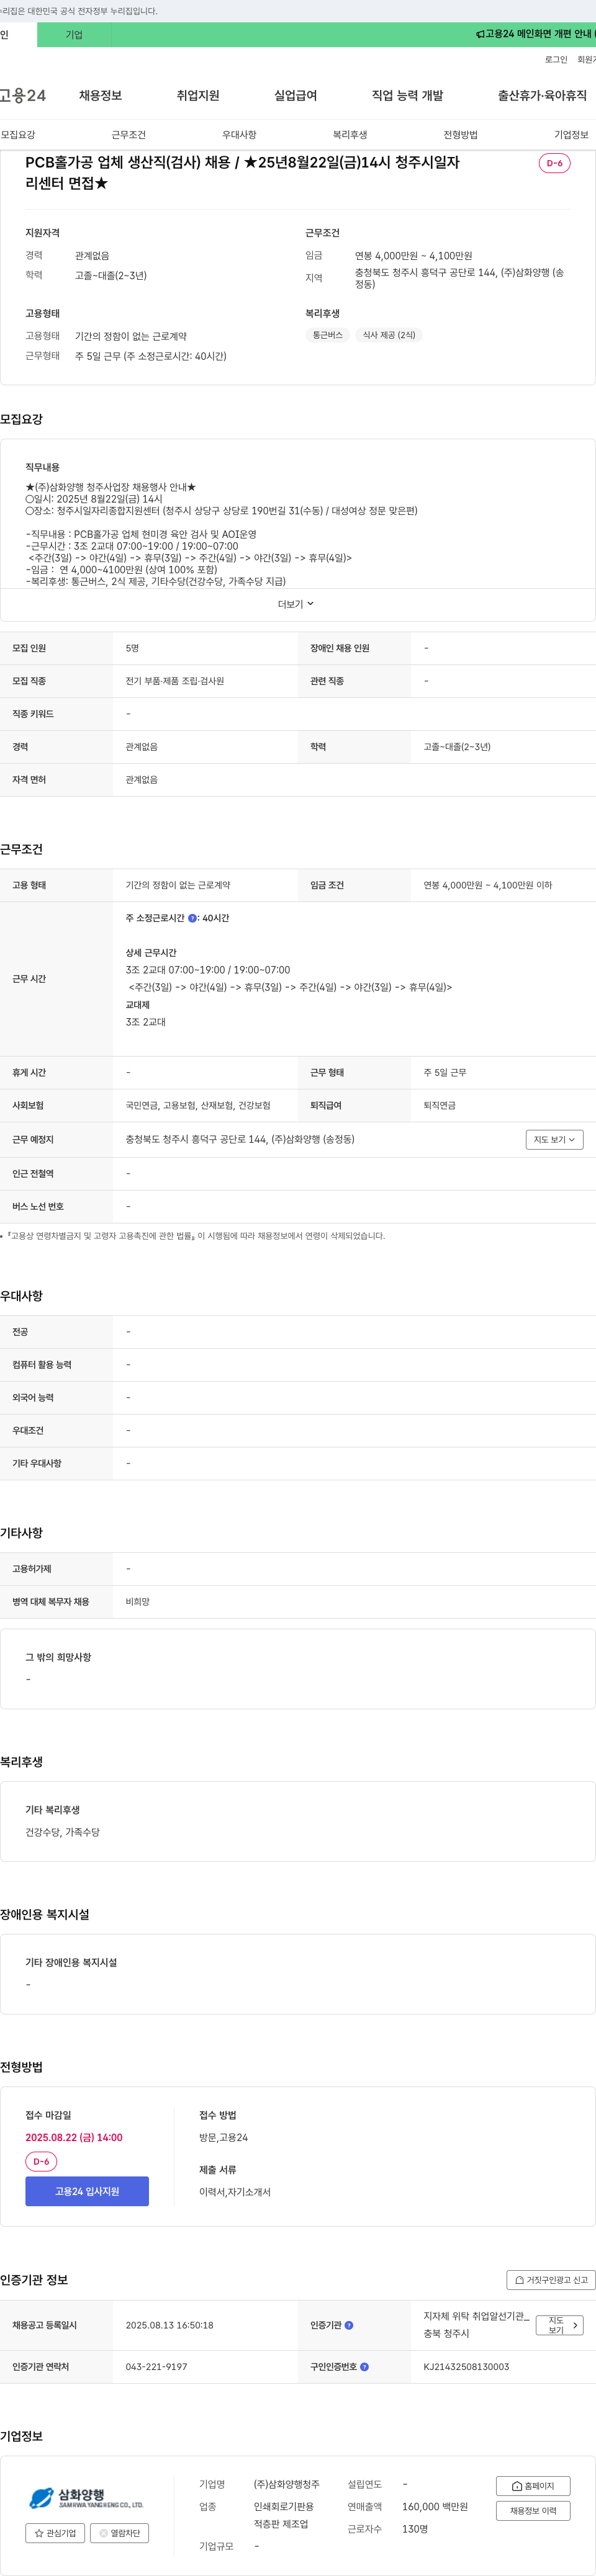This screenshot has width=596, height=2576.
Task: Click workplace address in 근무 예정지 row
Action: (x=240, y=1140)
